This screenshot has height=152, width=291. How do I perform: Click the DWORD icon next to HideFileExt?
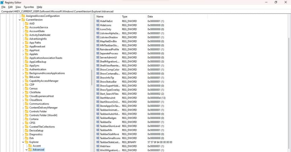[x=98, y=21]
